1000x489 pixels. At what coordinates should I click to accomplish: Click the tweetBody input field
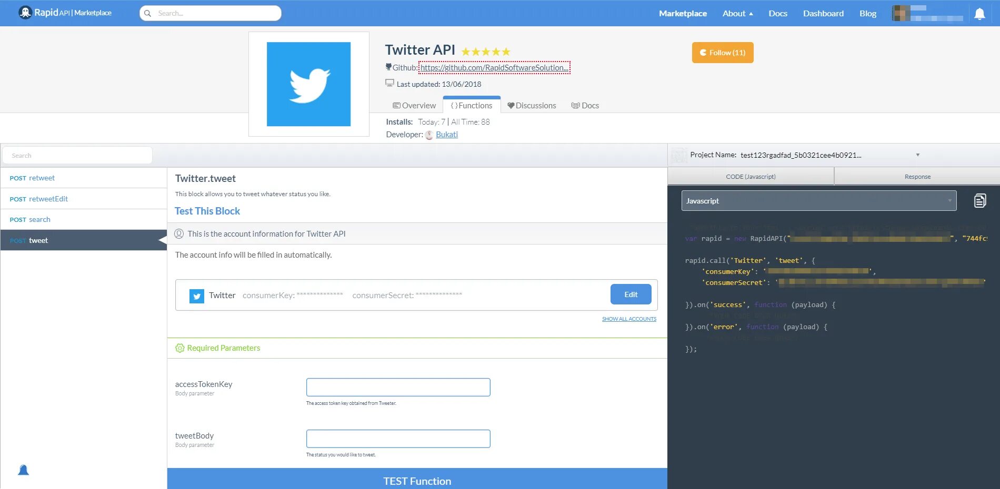pos(398,439)
